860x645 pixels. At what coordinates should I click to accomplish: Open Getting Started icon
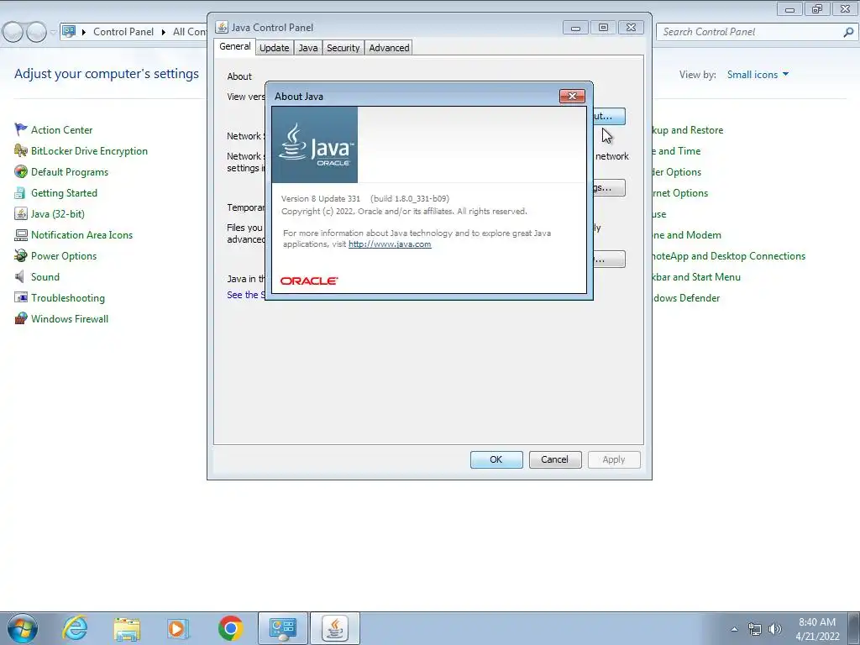coord(21,192)
